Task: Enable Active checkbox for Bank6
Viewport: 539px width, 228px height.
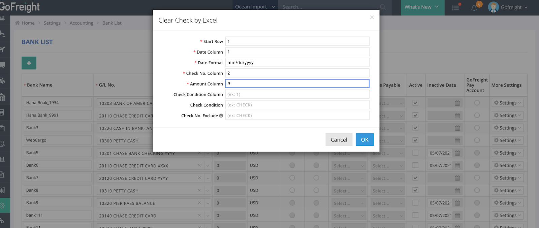Action: (x=415, y=165)
